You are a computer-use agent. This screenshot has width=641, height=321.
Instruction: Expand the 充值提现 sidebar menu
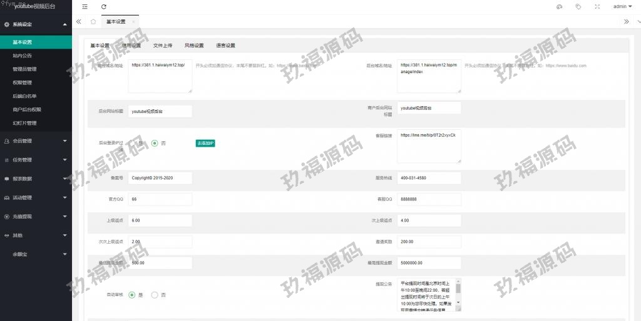(36, 216)
